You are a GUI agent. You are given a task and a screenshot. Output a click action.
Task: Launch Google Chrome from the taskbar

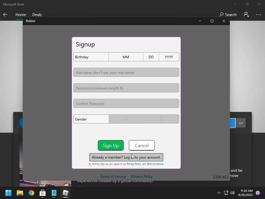(x=31, y=193)
